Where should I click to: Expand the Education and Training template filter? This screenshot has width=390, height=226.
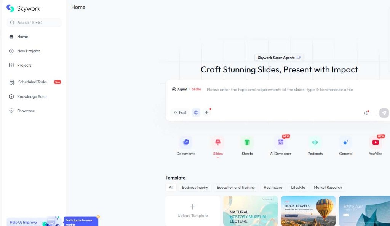pos(236,187)
